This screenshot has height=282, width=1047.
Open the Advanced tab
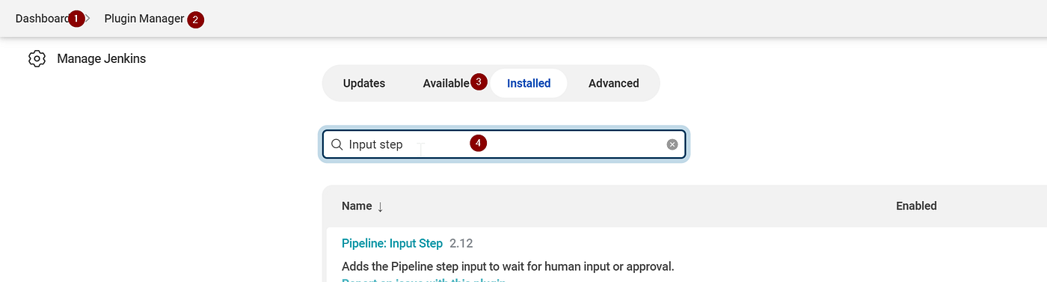(613, 83)
